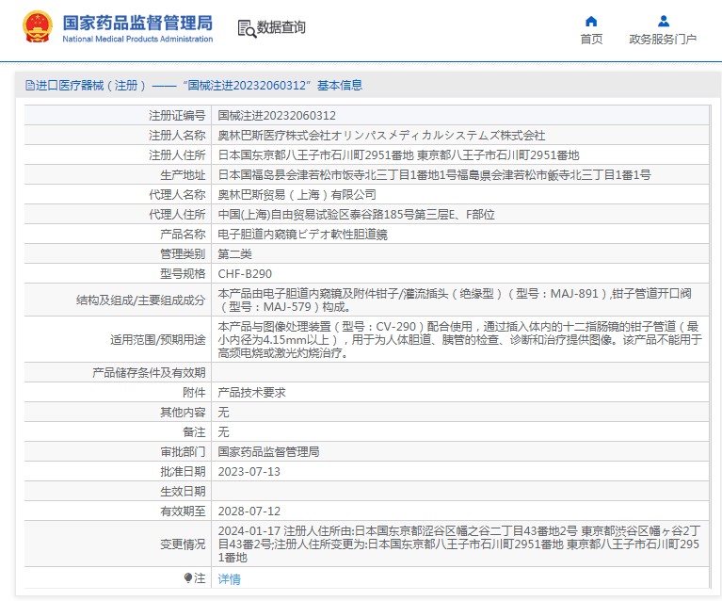Click the 生产地址 label
The height and width of the screenshot is (601, 722).
(183, 175)
